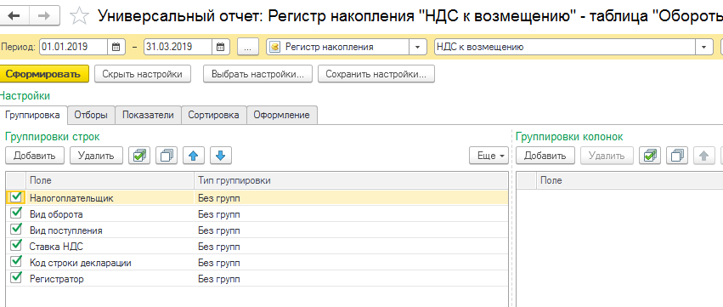Select the Налогоплательщик row
Screen dimensions: 723x307
click(x=257, y=197)
